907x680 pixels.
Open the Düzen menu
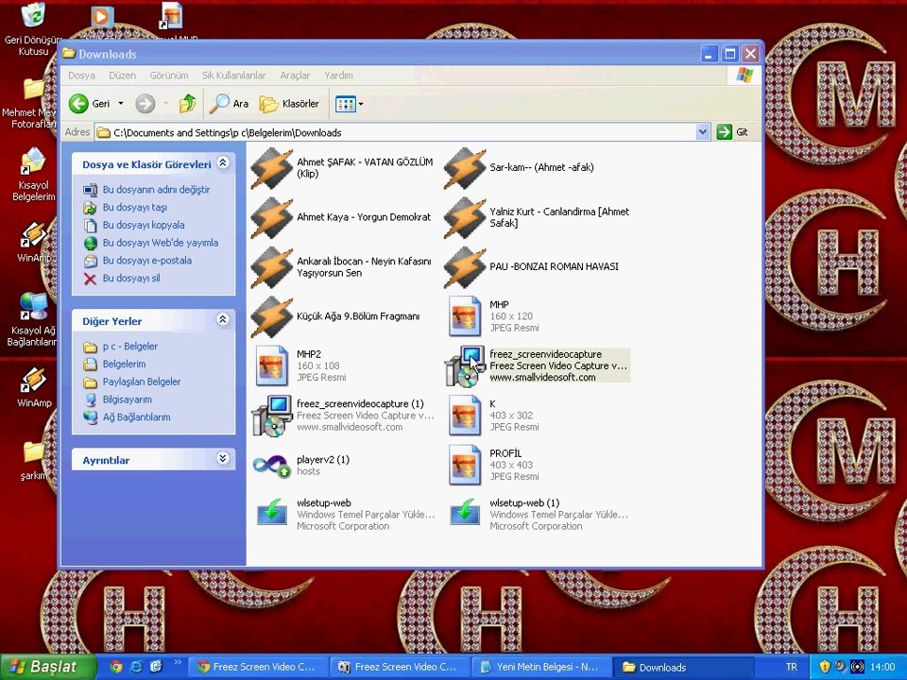[x=122, y=76]
